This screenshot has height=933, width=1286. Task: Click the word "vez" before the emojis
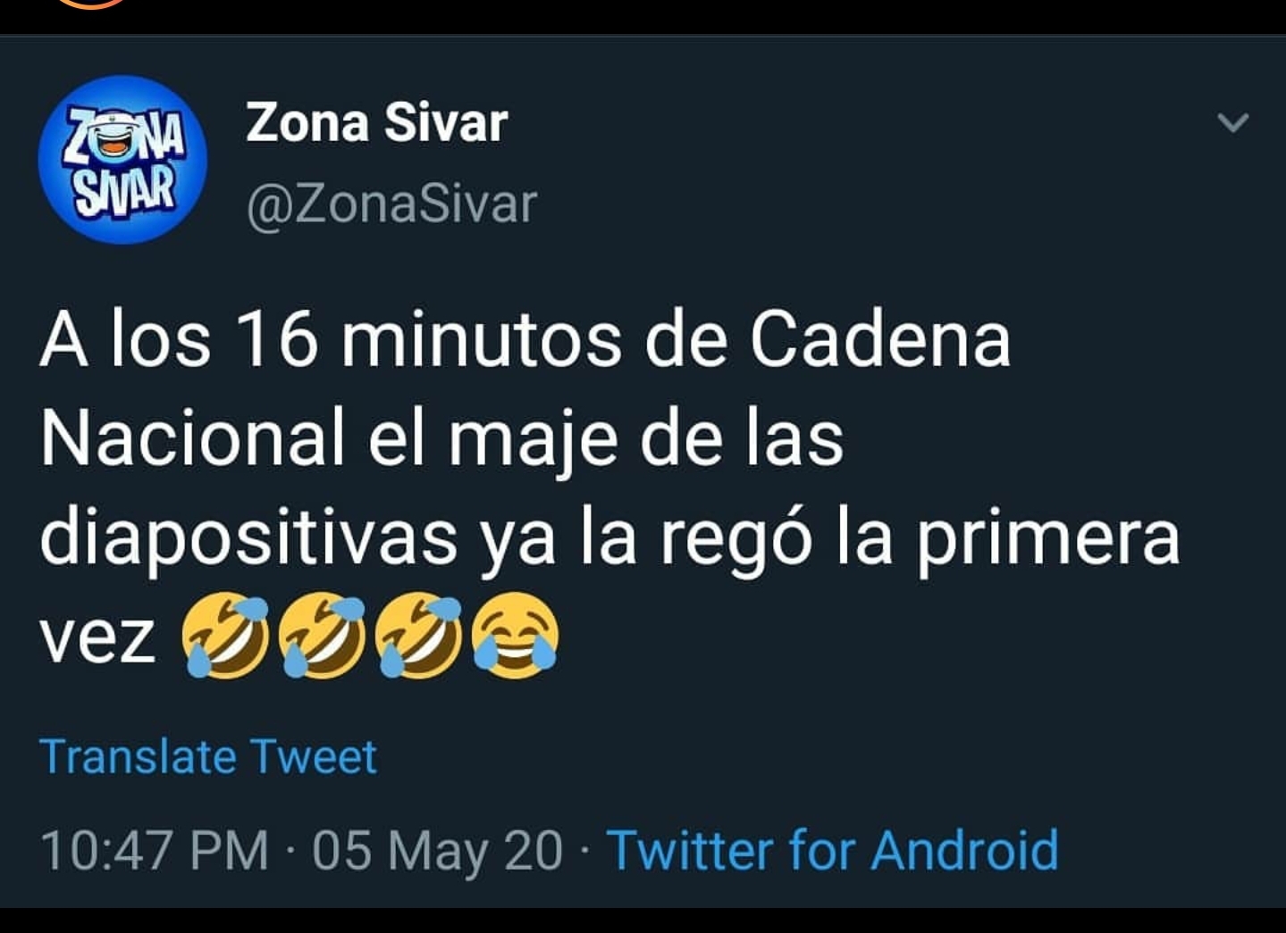pos(98,640)
